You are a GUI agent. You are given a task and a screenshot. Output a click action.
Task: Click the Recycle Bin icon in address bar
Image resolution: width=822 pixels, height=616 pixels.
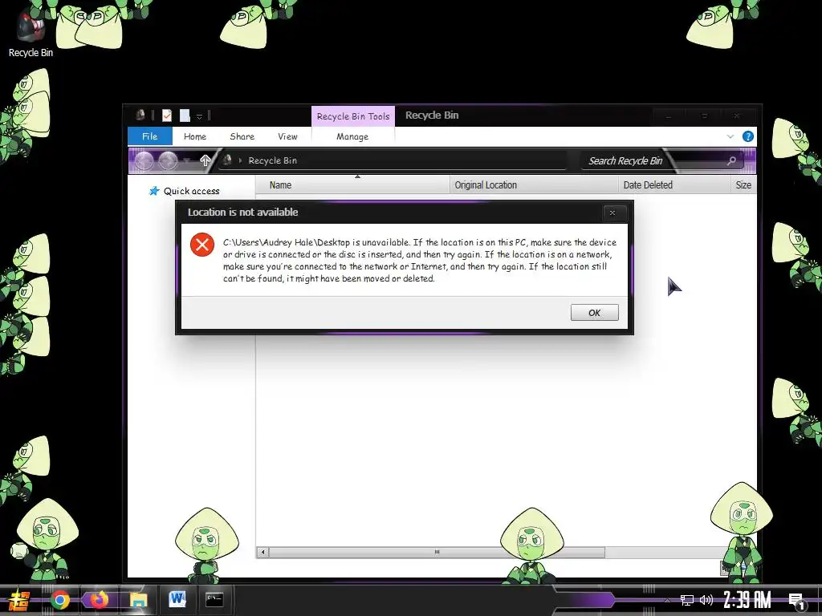[x=227, y=160]
